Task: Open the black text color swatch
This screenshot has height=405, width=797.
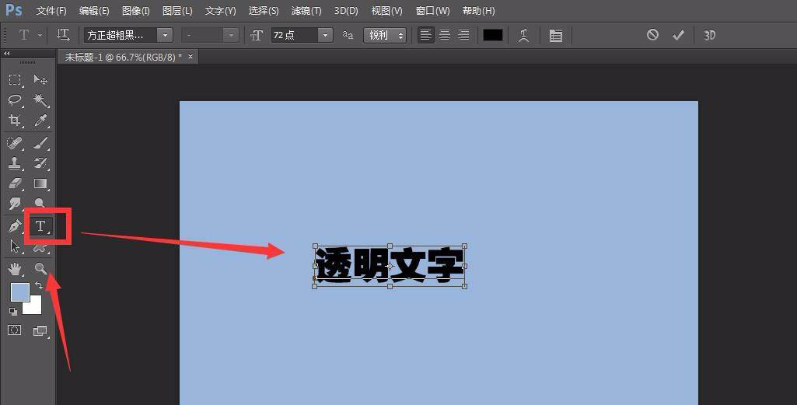Action: point(492,35)
